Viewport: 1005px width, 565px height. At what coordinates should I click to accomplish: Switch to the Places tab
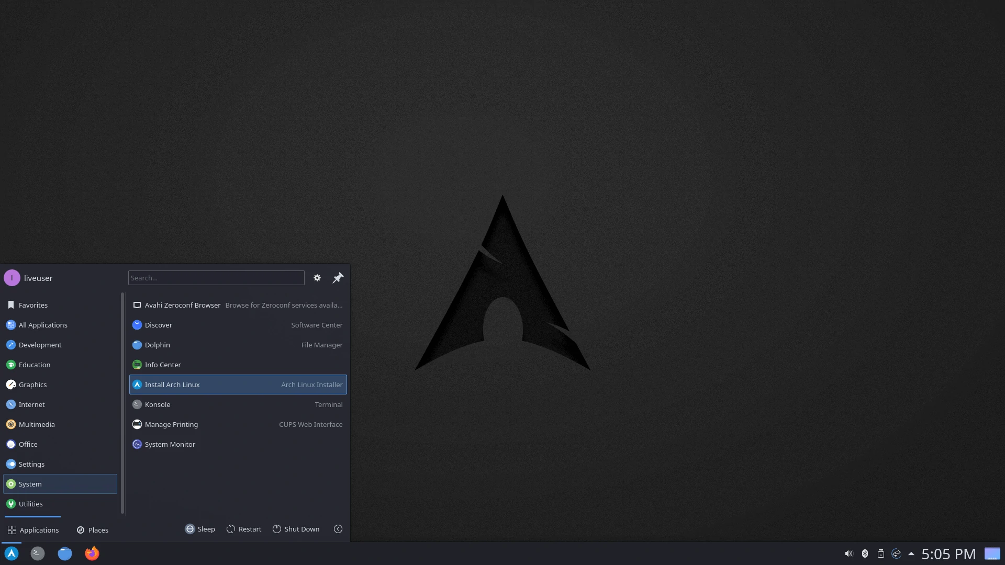tap(93, 530)
